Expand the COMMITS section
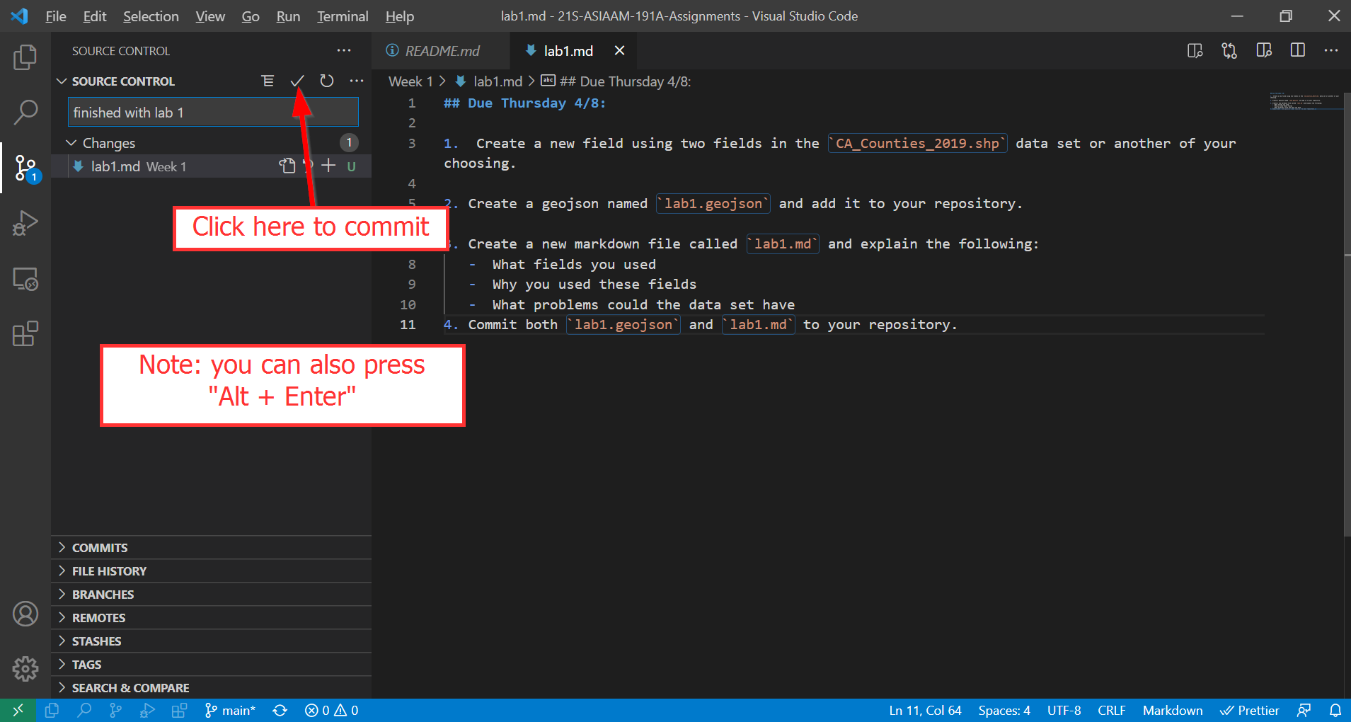Image resolution: width=1351 pixels, height=722 pixels. click(100, 548)
